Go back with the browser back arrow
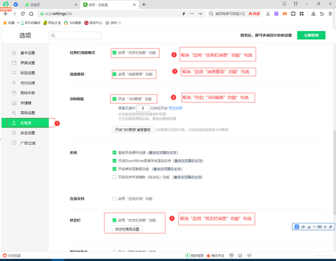336x261 pixels. (6, 13)
